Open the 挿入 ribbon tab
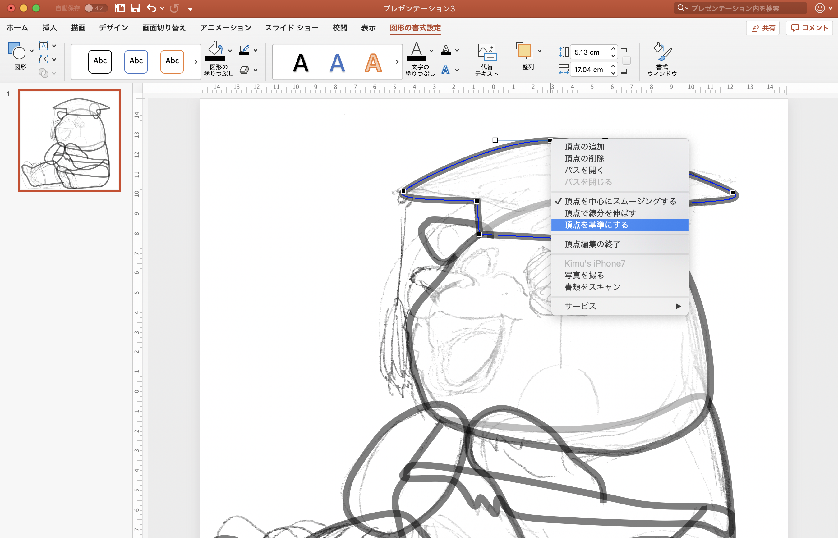 pyautogui.click(x=49, y=28)
